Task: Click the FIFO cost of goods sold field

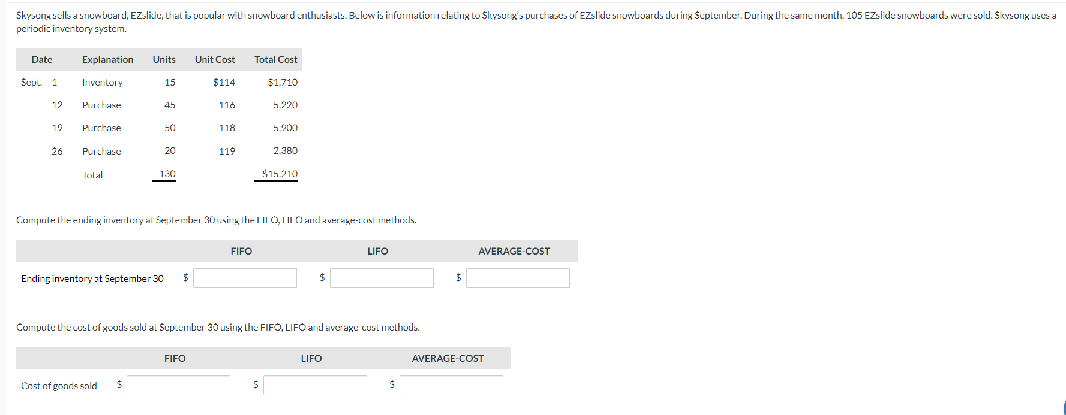Action: pos(178,385)
